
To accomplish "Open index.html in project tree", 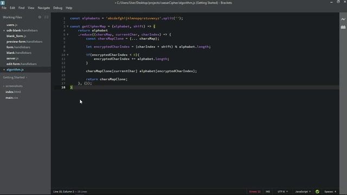I will [13, 92].
